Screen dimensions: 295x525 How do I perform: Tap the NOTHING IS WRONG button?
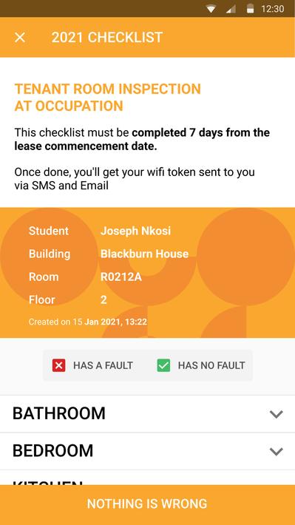click(x=147, y=505)
